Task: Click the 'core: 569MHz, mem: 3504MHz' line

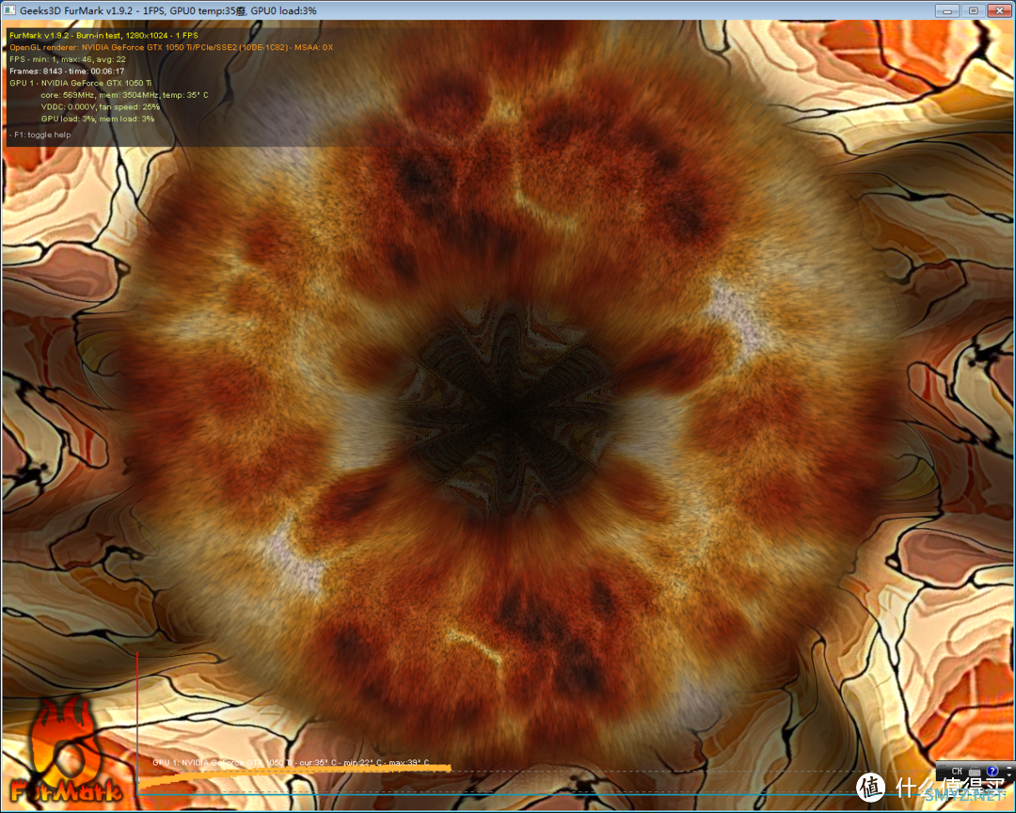Action: point(124,95)
